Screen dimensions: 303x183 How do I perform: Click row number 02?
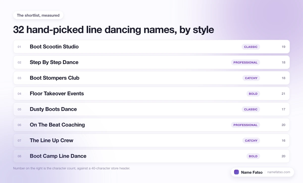(x=19, y=63)
